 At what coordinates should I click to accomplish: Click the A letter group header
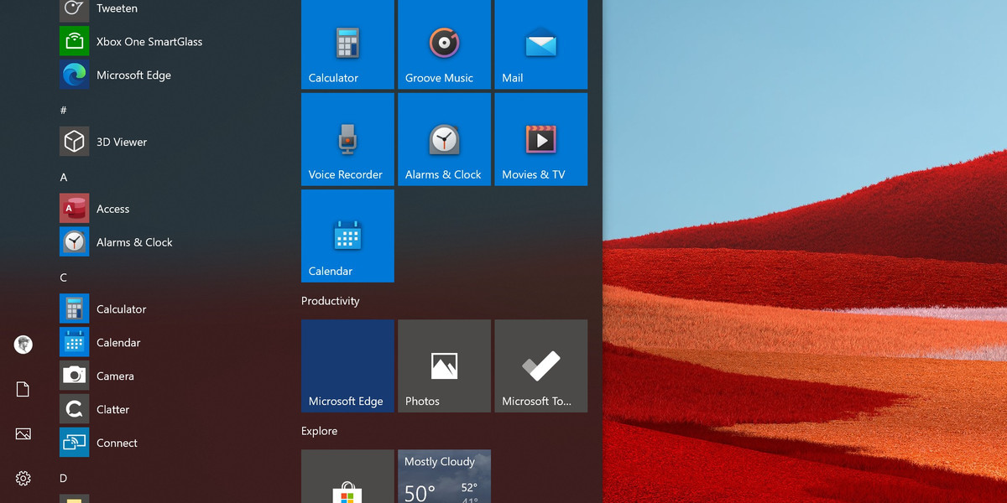pos(64,177)
